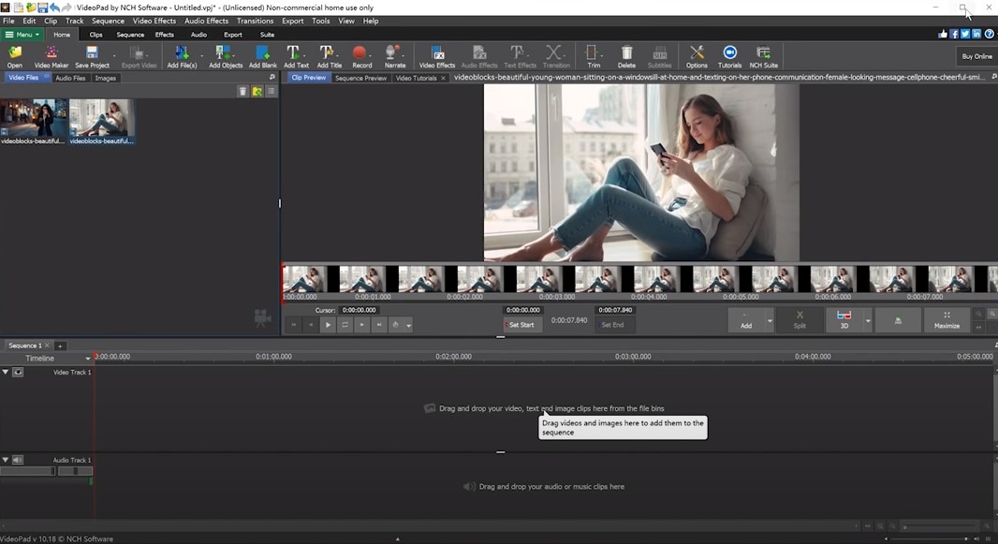Toggle the 3D glasses preview mode
Image resolution: width=998 pixels, height=544 pixels.
[844, 319]
